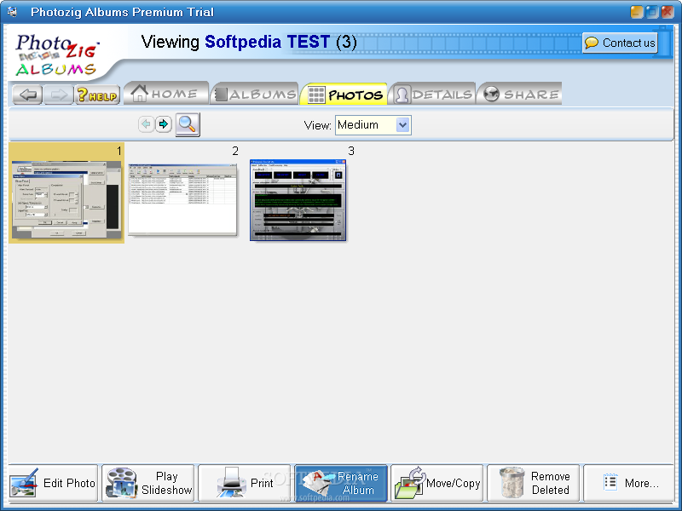
Task: Go to next page with the small green right arrow
Action: point(164,124)
